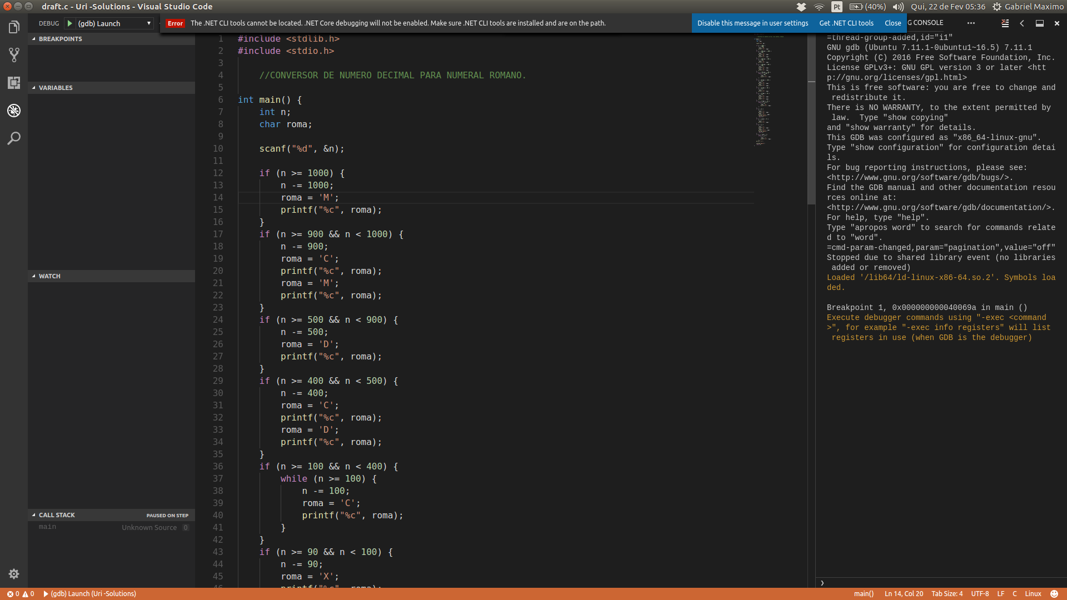Viewport: 1067px width, 600px height.
Task: Click the Settings gear icon bottom-left
Action: click(13, 574)
